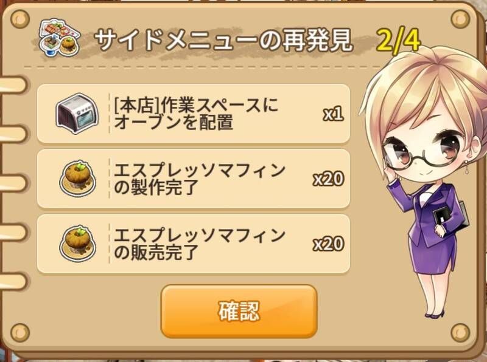Click the topmost notebook ring binder tab
This screenshot has height=362, width=487.
pyautogui.click(x=12, y=84)
